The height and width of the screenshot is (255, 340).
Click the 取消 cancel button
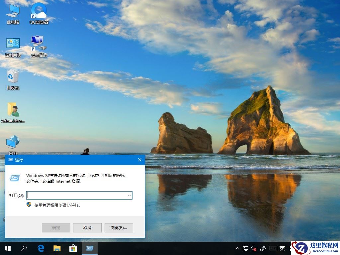pos(87,228)
